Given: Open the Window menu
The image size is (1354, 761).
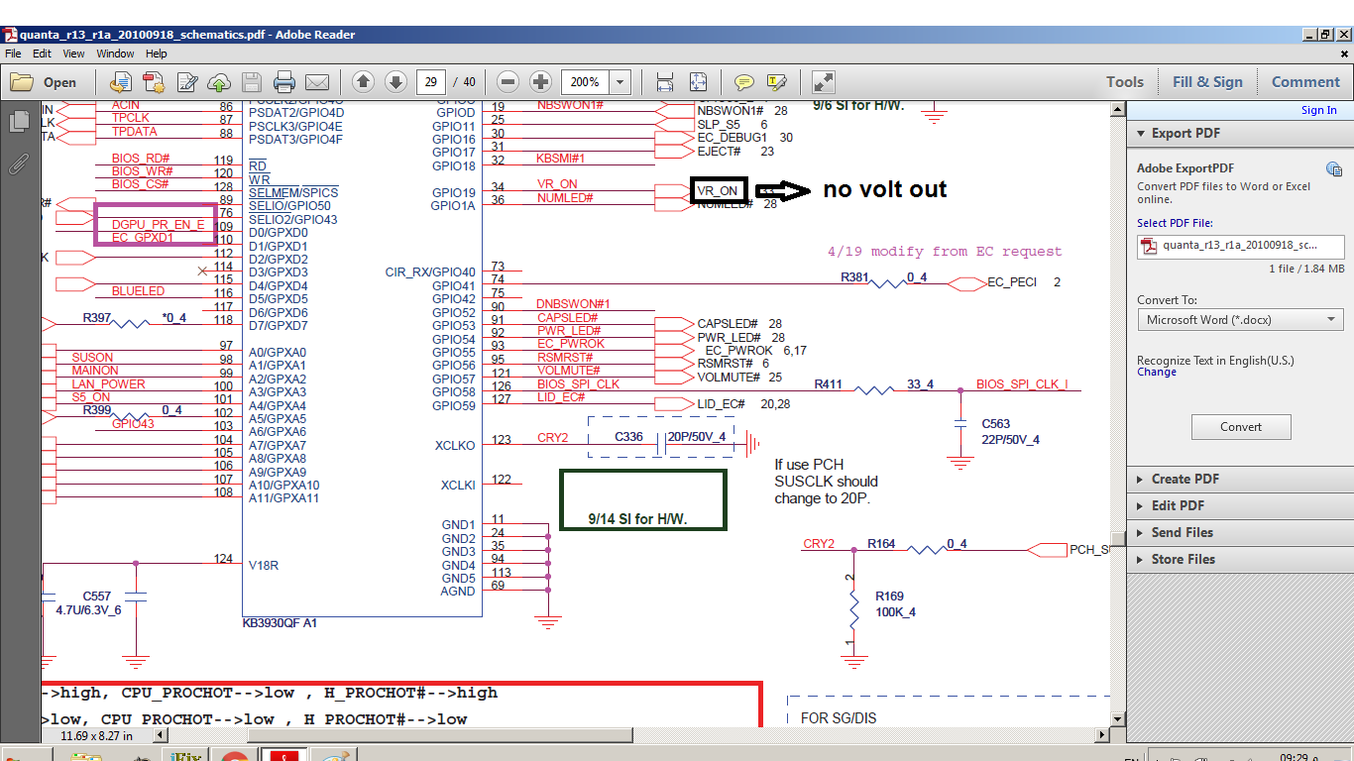Looking at the screenshot, I should [115, 54].
